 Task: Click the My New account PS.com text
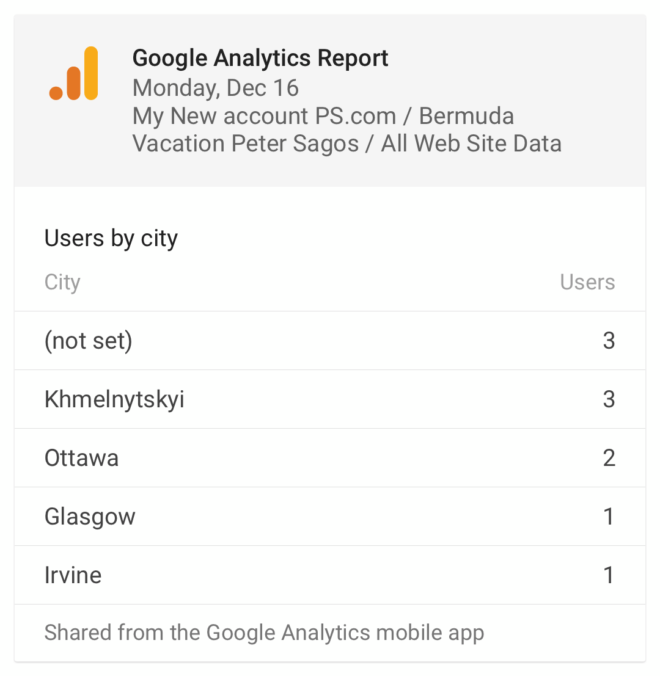(x=264, y=116)
